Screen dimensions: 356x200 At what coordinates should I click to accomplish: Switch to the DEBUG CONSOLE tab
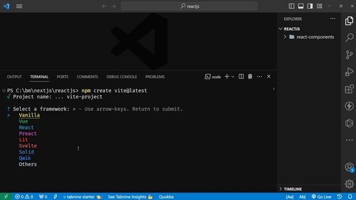tap(122, 77)
